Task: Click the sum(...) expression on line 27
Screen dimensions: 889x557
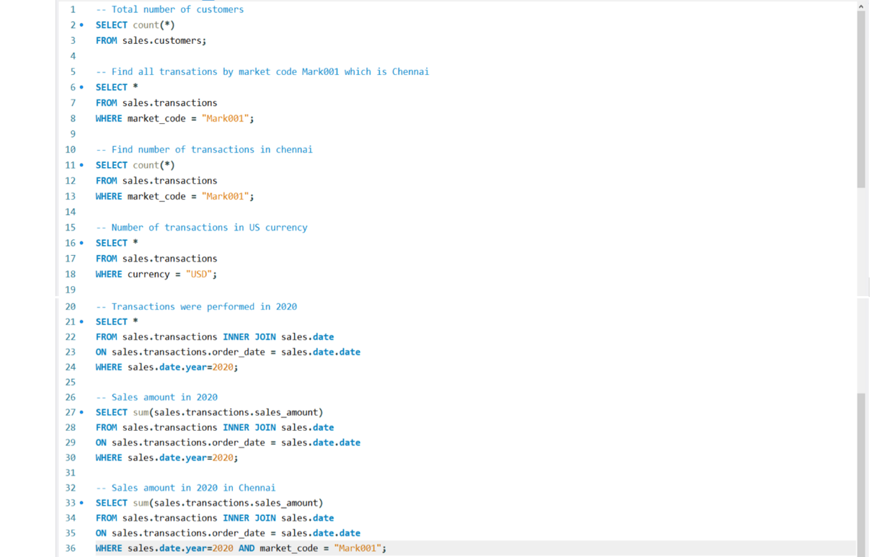Action: pyautogui.click(x=228, y=413)
